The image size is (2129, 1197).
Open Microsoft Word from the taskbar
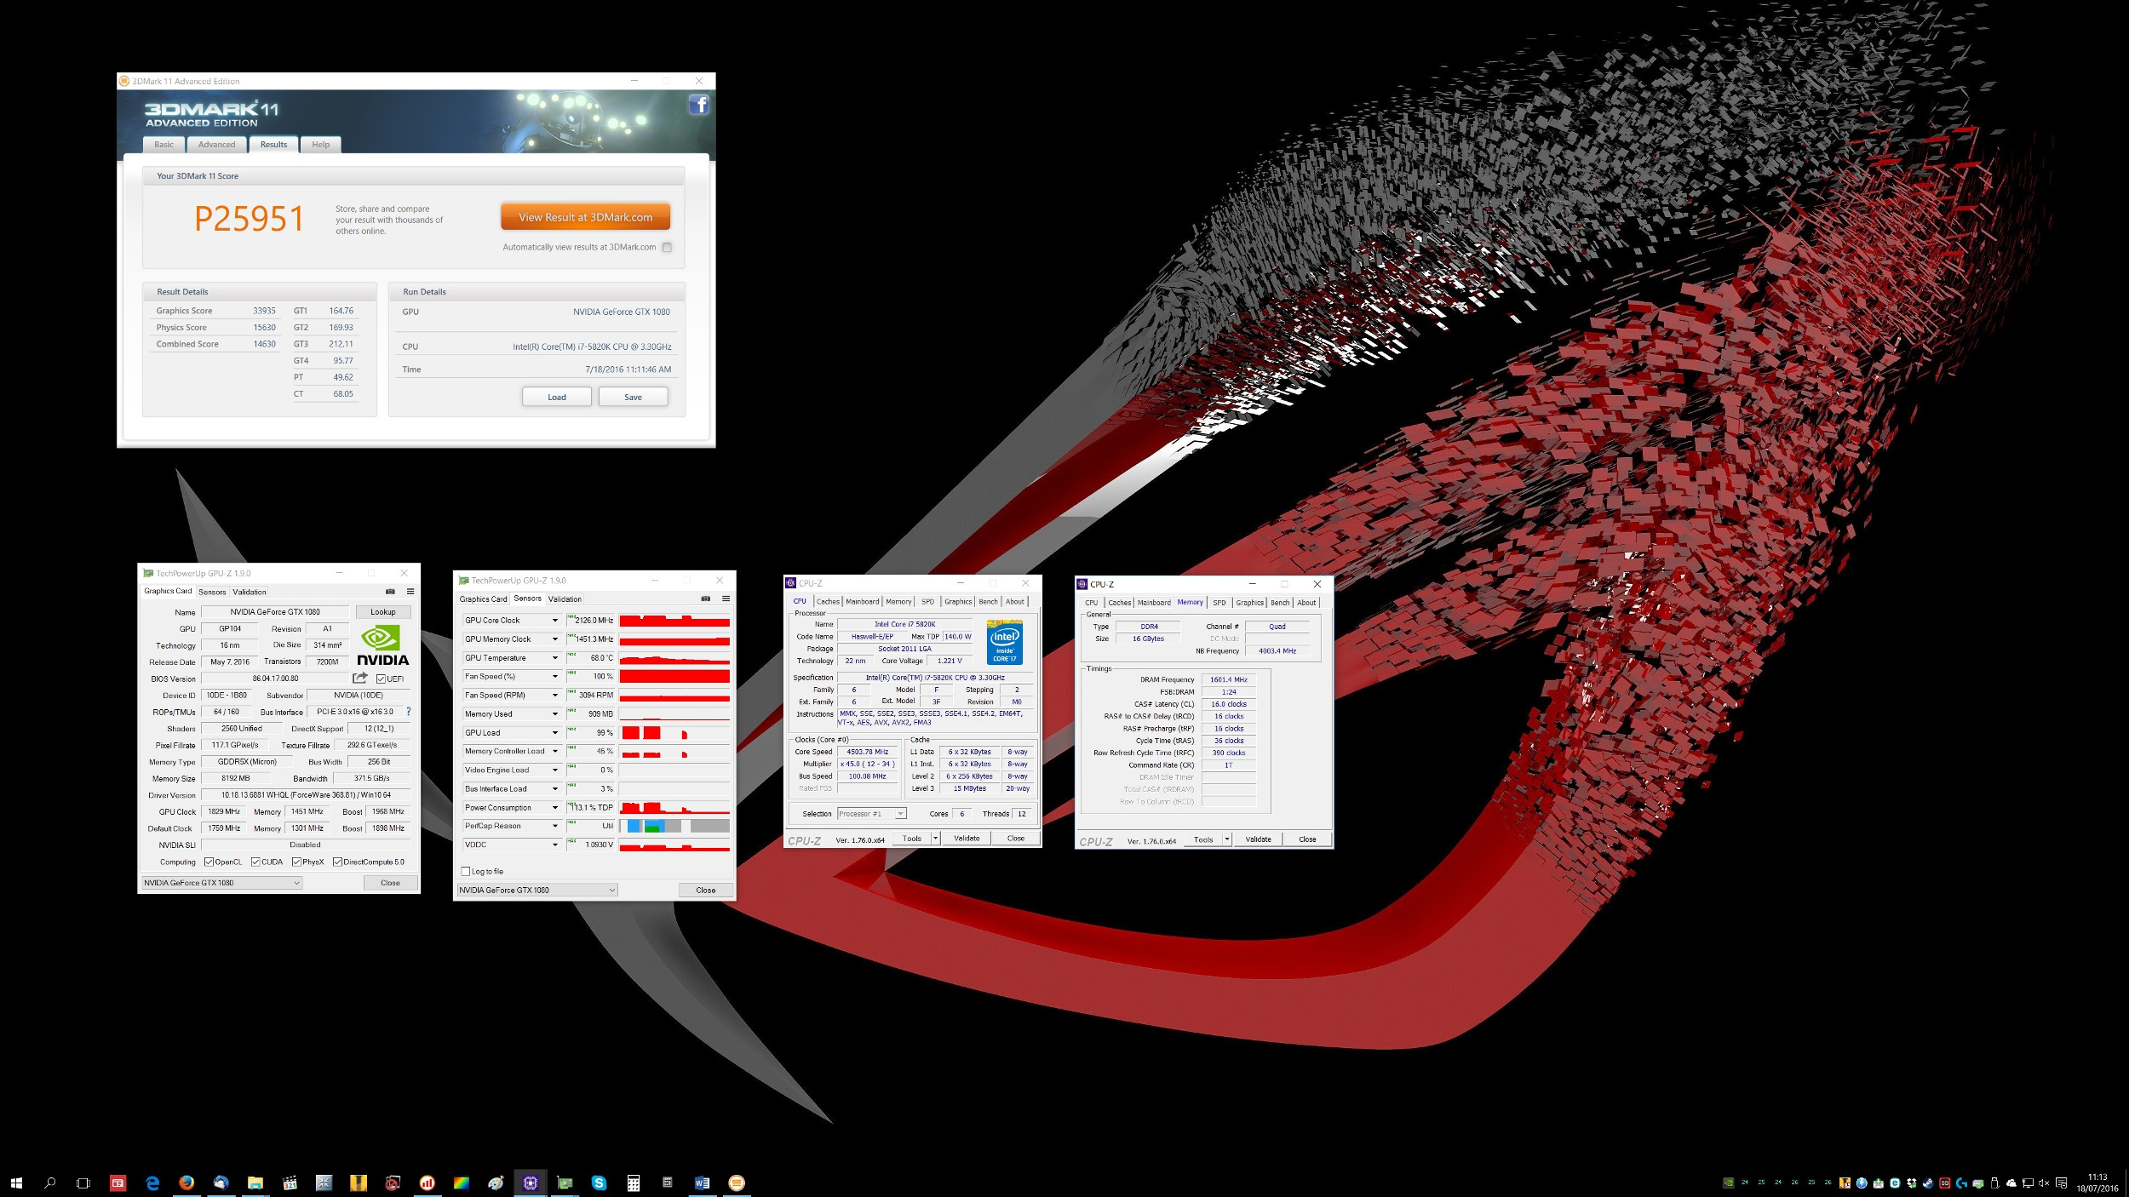click(x=702, y=1183)
